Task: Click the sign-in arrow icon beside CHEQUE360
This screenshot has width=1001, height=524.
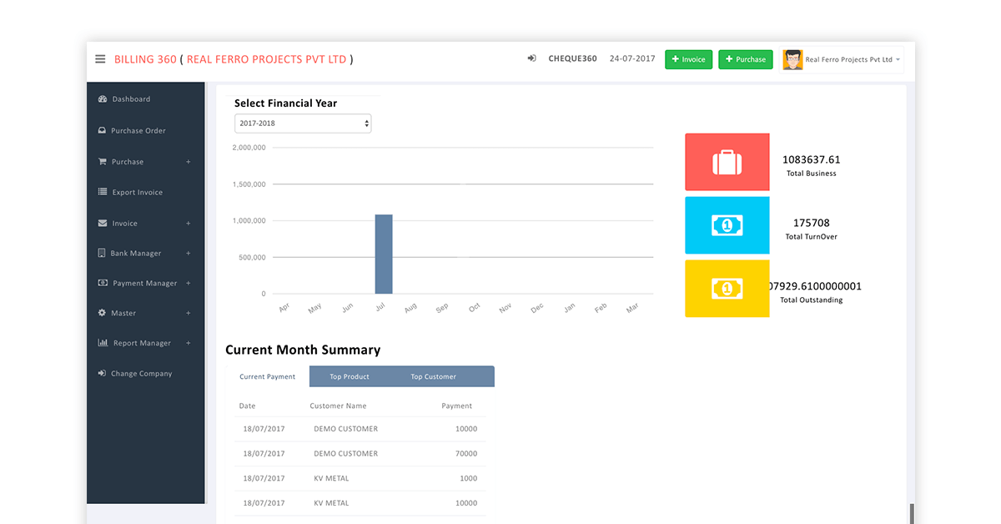Action: pos(531,58)
